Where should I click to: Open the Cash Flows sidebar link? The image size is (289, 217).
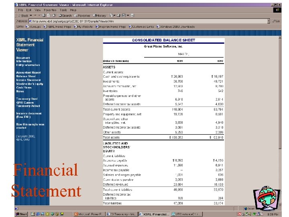tap(24, 88)
